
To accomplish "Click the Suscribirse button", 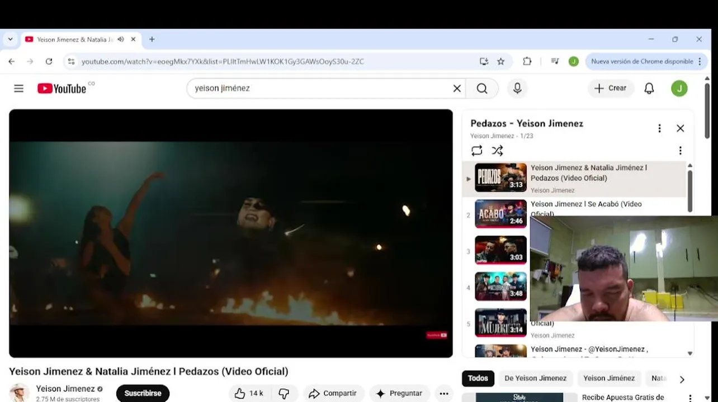I will pos(143,393).
